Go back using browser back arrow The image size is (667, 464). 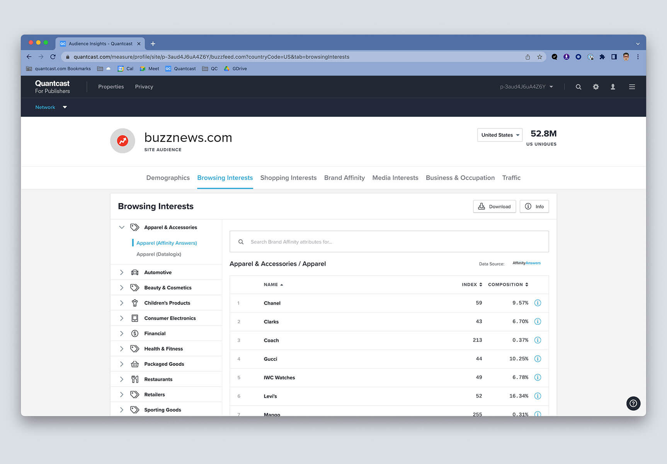click(29, 57)
